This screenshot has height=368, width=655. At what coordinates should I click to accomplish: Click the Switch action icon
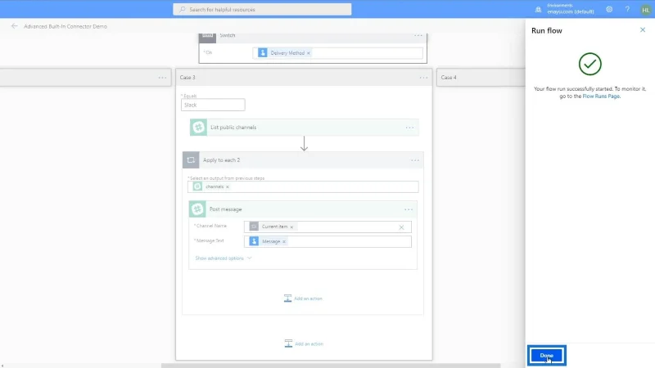pos(208,37)
